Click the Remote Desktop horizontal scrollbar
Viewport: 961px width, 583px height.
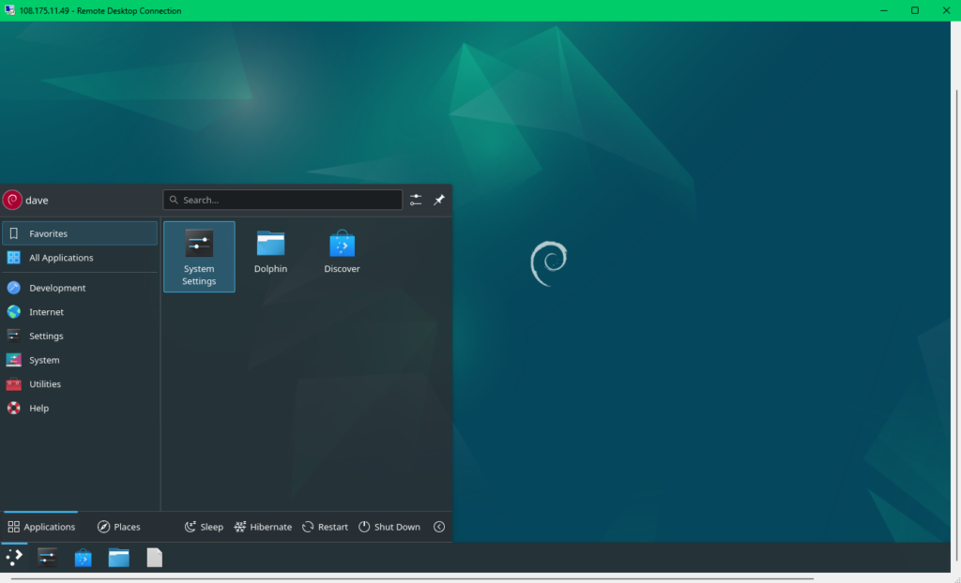(x=412, y=578)
